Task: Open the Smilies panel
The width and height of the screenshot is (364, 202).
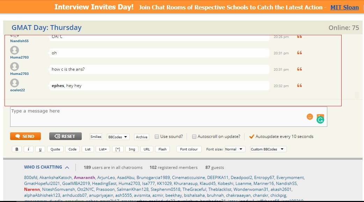Action: click(x=96, y=137)
